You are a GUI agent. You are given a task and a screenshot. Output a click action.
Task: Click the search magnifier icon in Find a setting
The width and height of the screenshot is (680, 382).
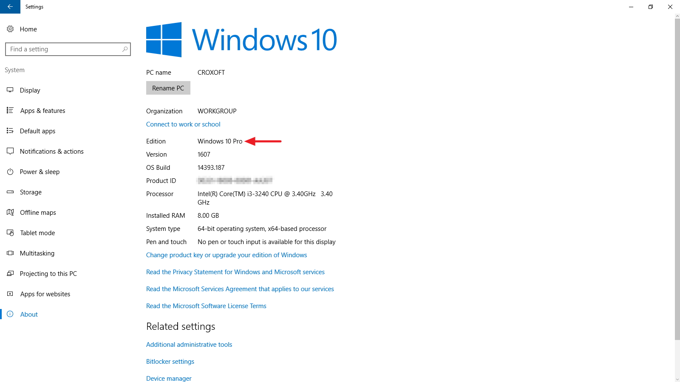click(125, 49)
